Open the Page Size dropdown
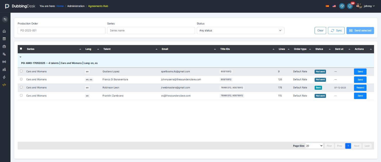The height and width of the screenshot is (162, 381). [x=314, y=146]
